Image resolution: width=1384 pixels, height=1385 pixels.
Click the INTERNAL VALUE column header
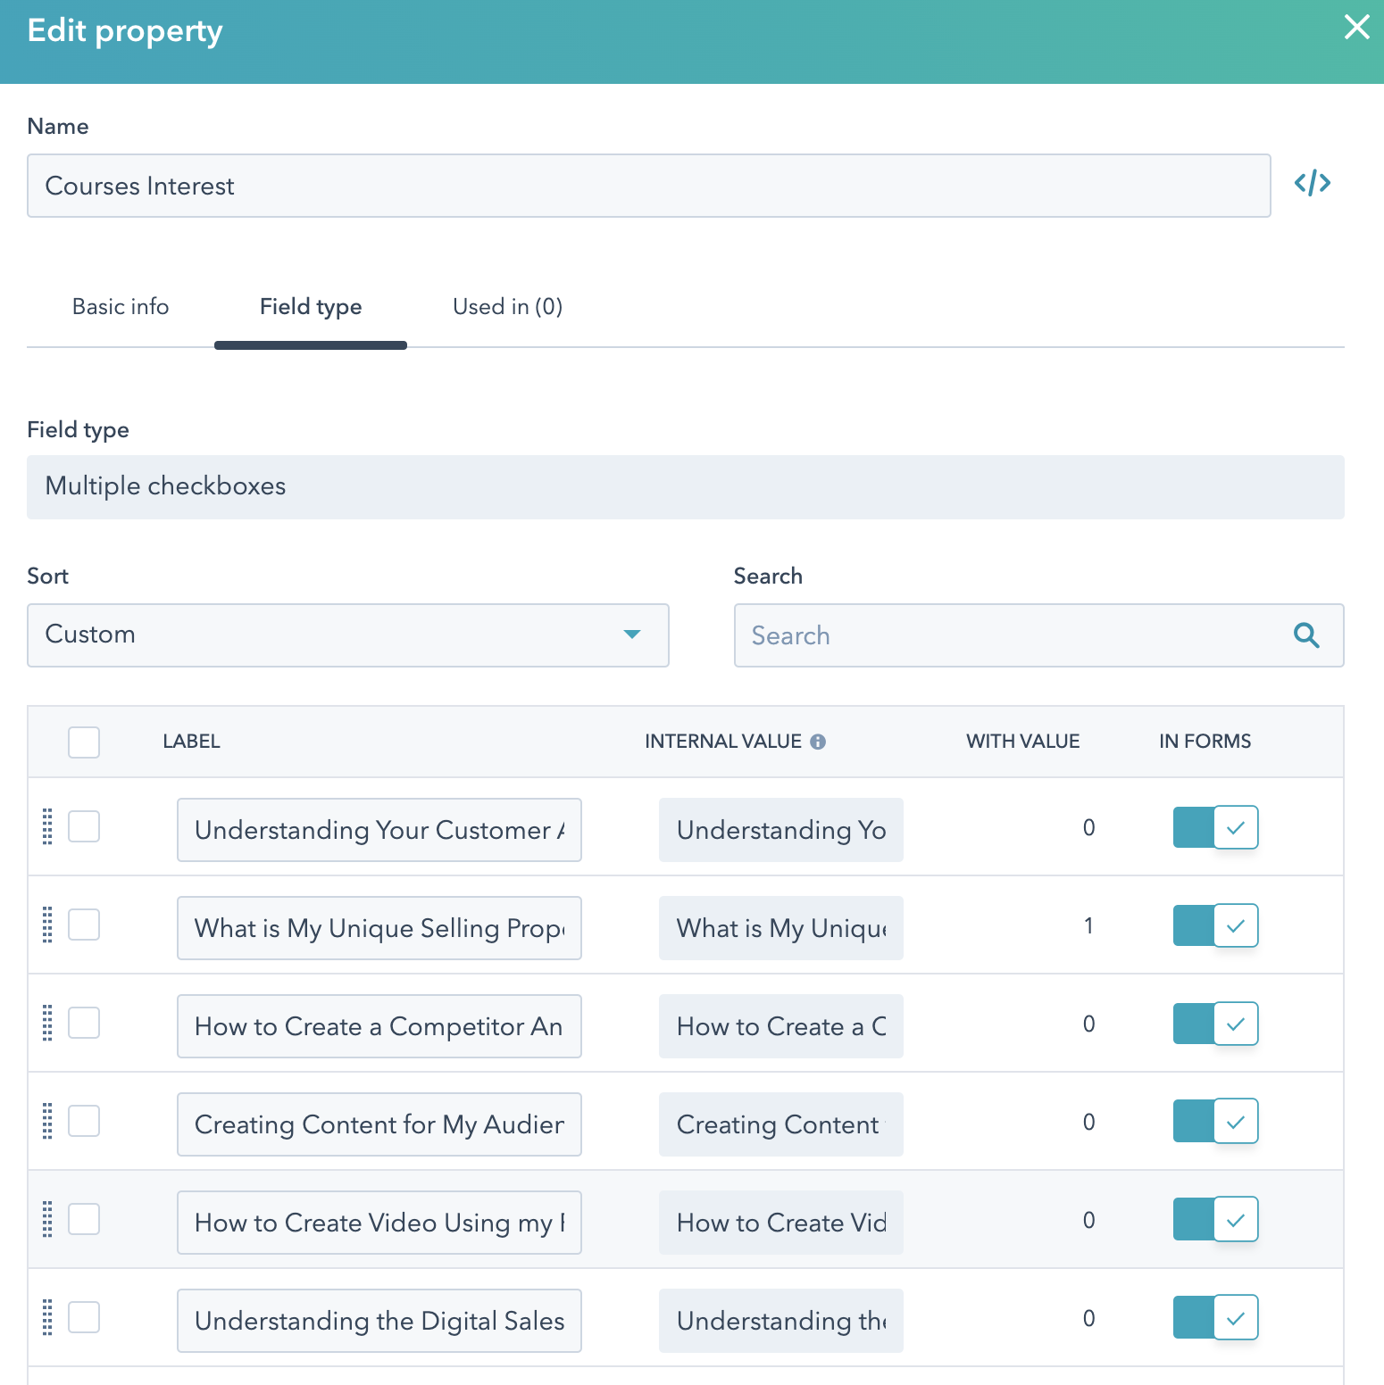coord(723,742)
